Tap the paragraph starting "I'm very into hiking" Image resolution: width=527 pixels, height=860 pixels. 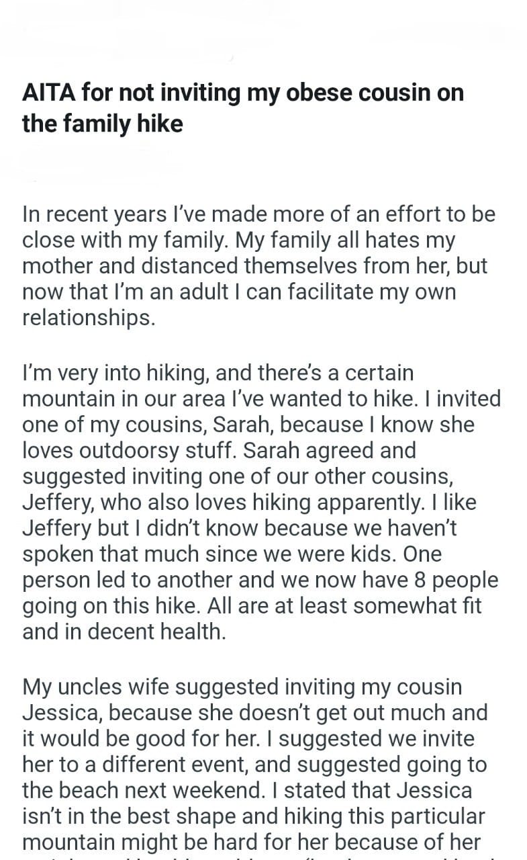(261, 502)
